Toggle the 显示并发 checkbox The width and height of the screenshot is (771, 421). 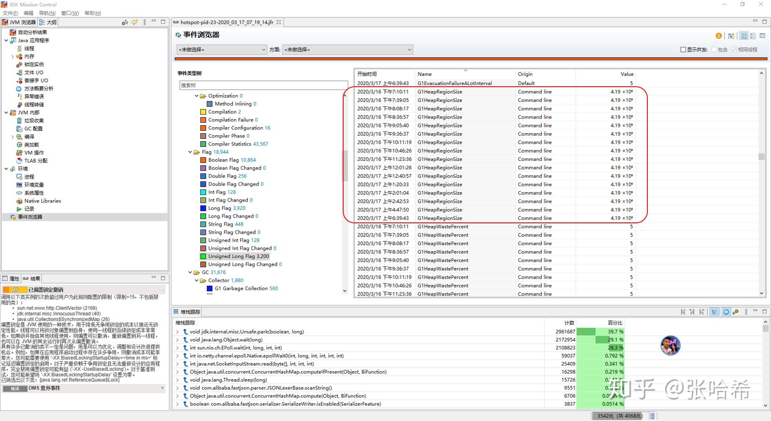(683, 49)
